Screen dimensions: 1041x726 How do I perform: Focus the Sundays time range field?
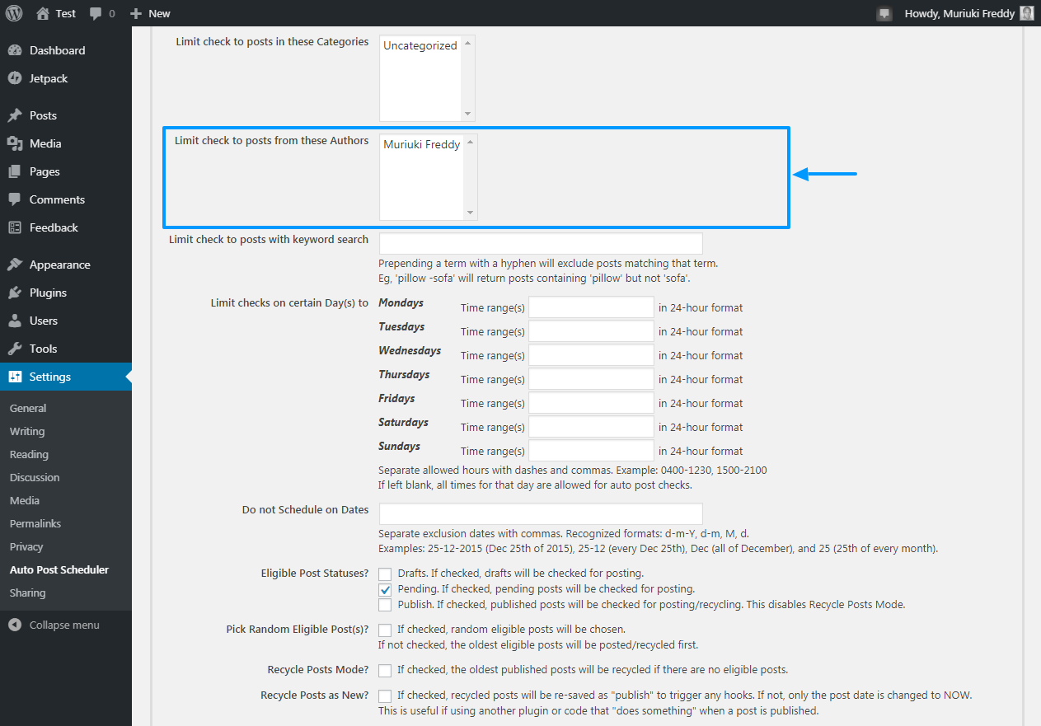coord(591,451)
